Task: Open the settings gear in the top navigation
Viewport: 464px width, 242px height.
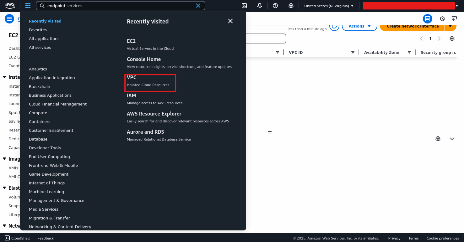Action: pyautogui.click(x=291, y=5)
